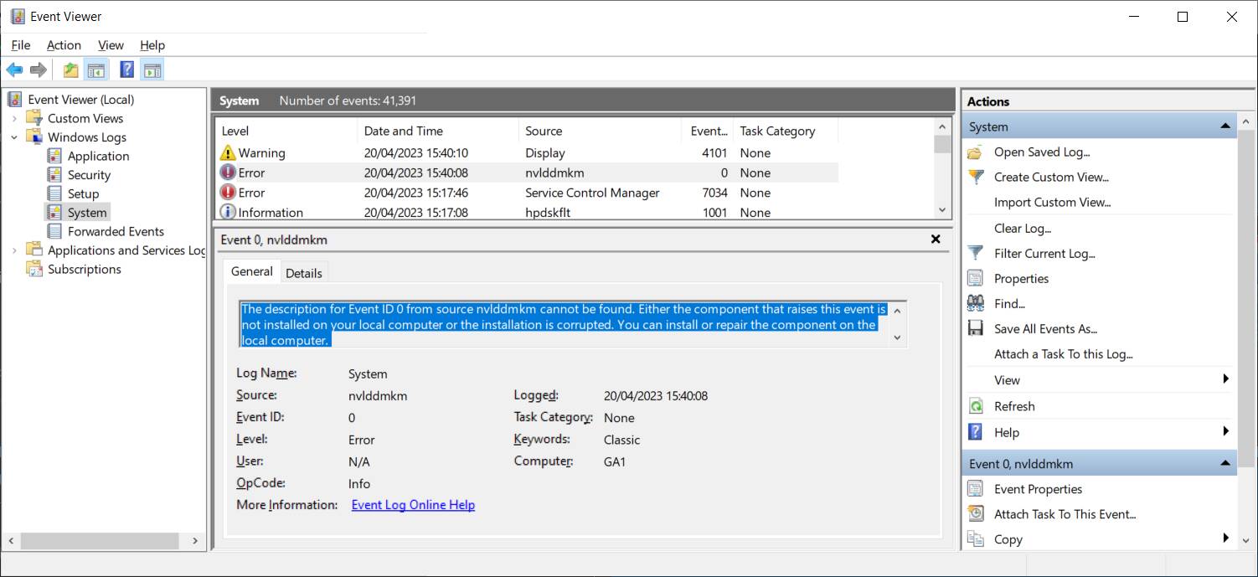This screenshot has width=1258, height=577.
Task: Click the Filter Current Log icon
Action: tap(977, 253)
